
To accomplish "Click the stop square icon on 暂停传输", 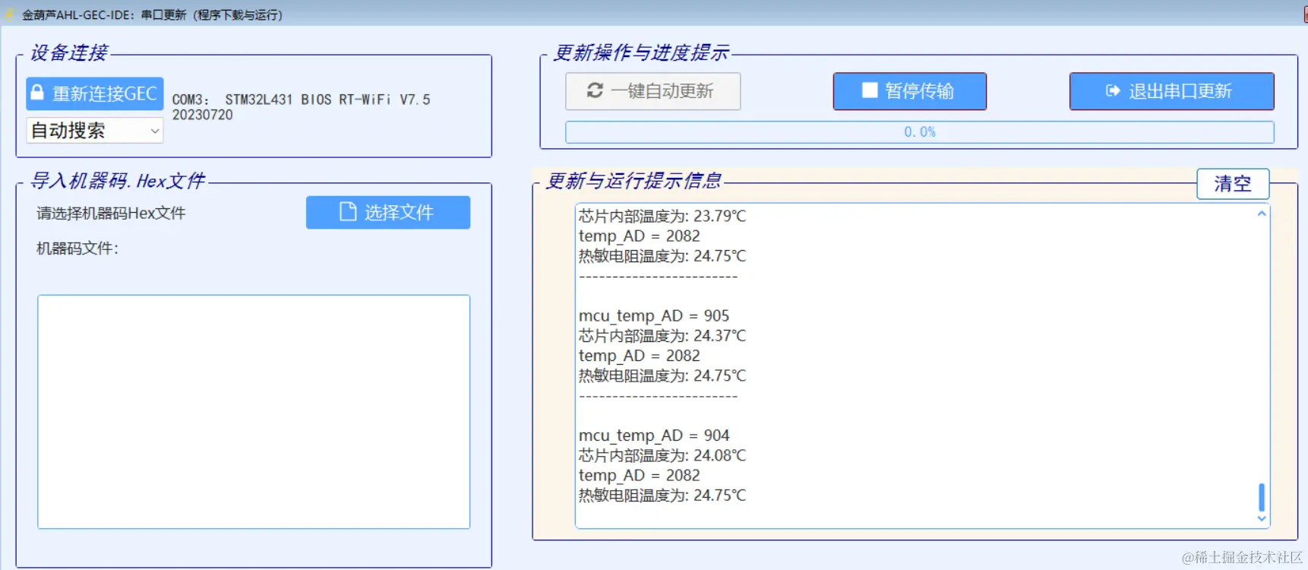I will click(870, 90).
